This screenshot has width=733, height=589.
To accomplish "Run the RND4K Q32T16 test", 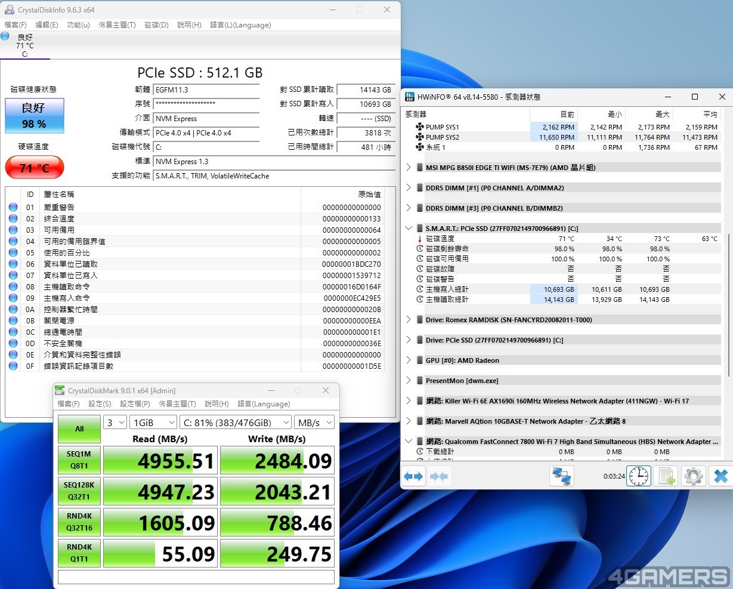I will [79, 522].
